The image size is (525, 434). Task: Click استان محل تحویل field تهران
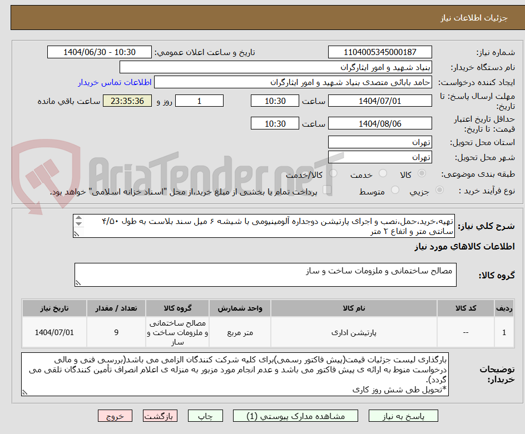380,142
